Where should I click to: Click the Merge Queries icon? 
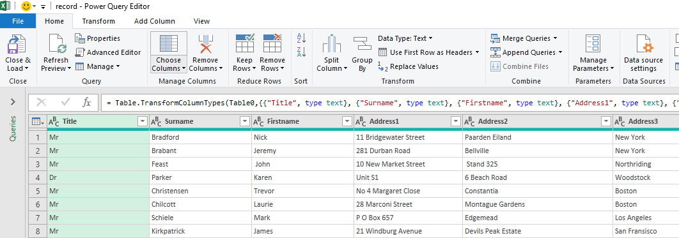(x=495, y=38)
